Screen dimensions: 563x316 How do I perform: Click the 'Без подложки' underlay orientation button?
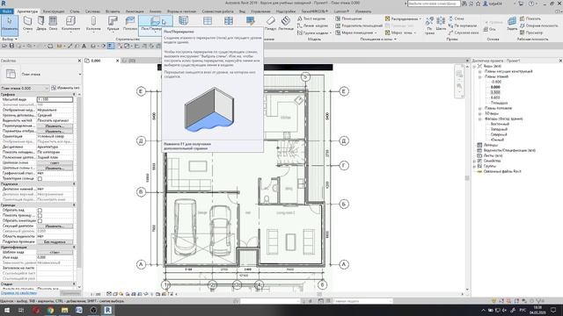tap(55, 242)
